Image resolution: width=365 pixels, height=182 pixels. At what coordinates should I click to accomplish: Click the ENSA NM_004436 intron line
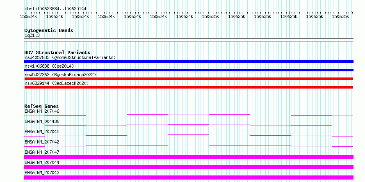[x=189, y=124]
